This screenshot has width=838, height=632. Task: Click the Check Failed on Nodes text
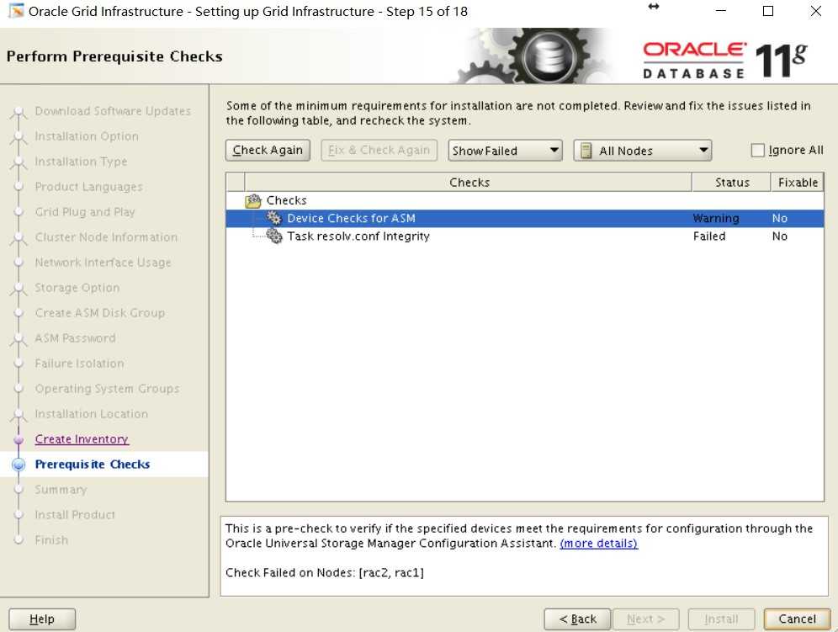(x=325, y=572)
